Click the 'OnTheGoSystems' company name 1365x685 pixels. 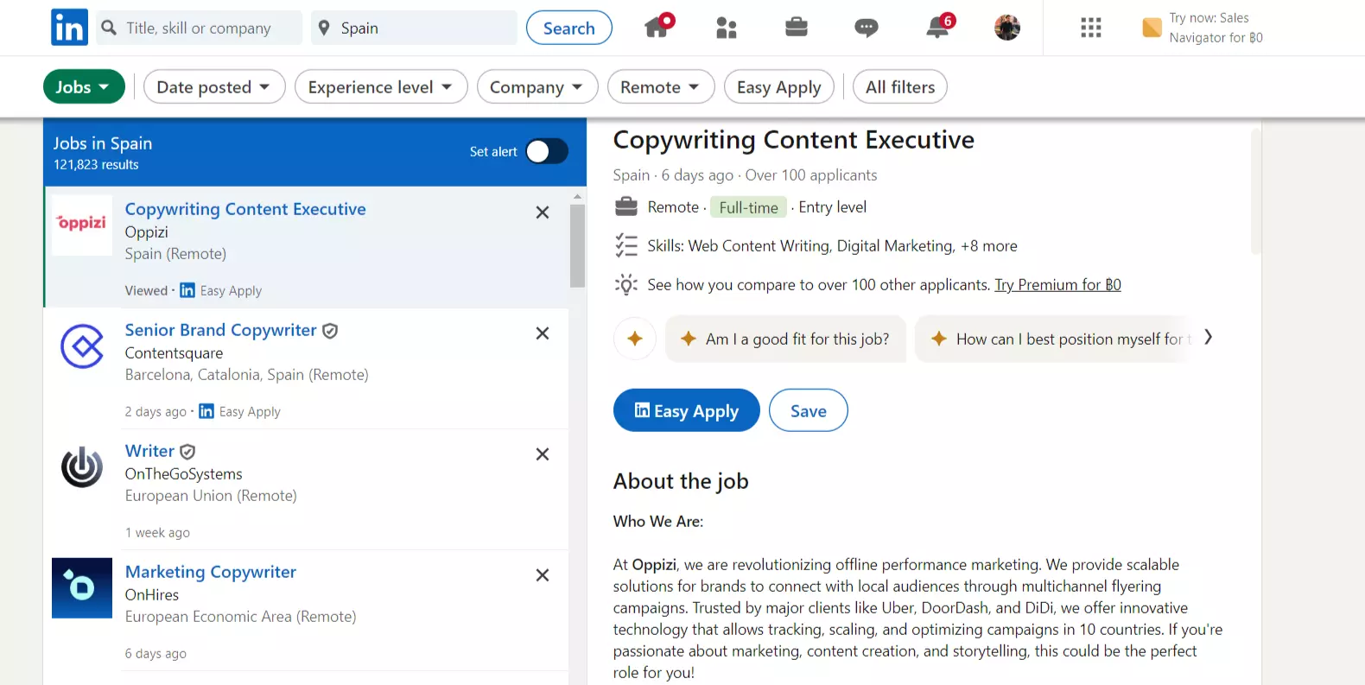click(x=183, y=474)
